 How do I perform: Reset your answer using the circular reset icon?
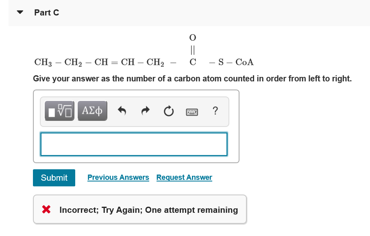click(168, 111)
